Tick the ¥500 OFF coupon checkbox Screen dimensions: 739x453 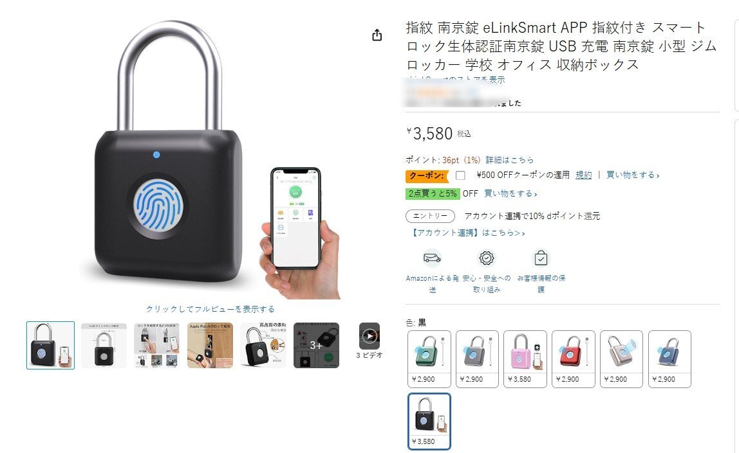coord(460,175)
